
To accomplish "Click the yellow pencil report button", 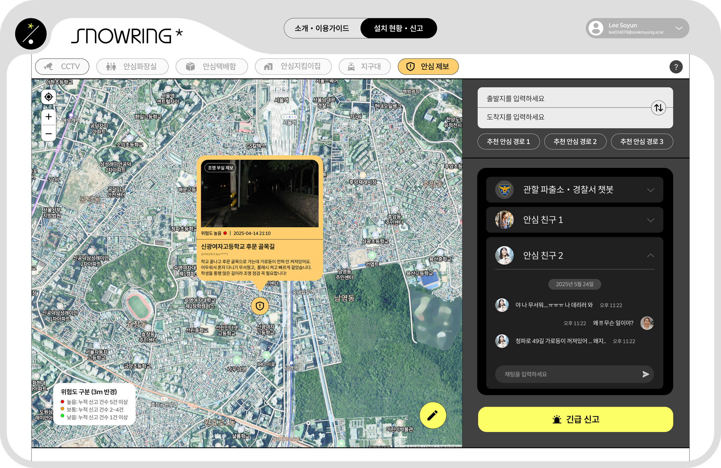I will tap(433, 415).
